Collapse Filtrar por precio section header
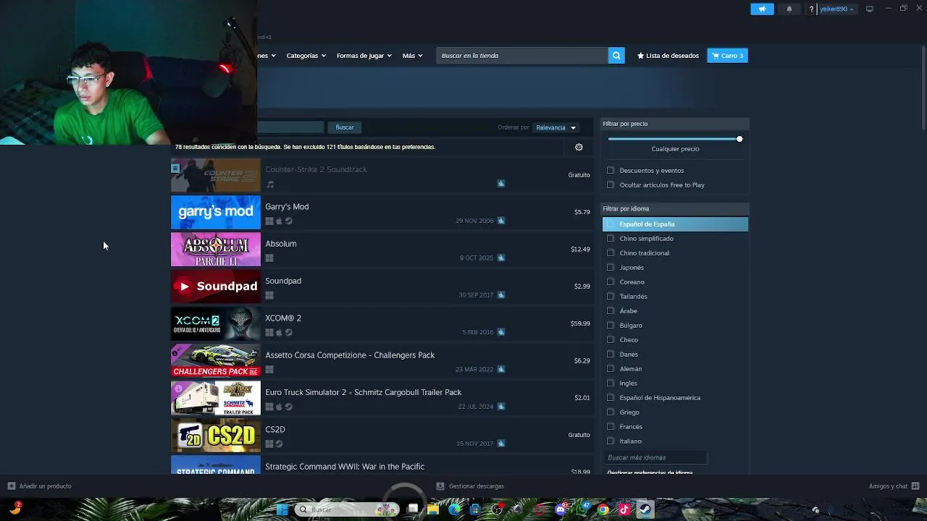This screenshot has width=927, height=521. point(675,124)
